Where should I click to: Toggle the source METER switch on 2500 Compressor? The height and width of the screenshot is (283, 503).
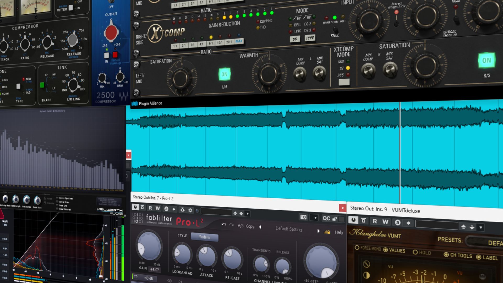pos(70,8)
